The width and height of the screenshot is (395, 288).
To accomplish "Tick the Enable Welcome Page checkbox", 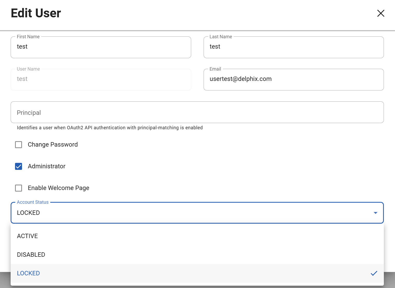I will coord(19,188).
